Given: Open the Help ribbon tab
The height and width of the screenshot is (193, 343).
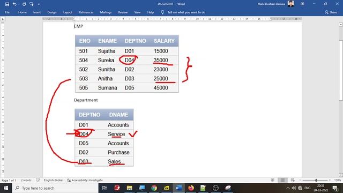Looking at the screenshot, I should tap(150, 12).
